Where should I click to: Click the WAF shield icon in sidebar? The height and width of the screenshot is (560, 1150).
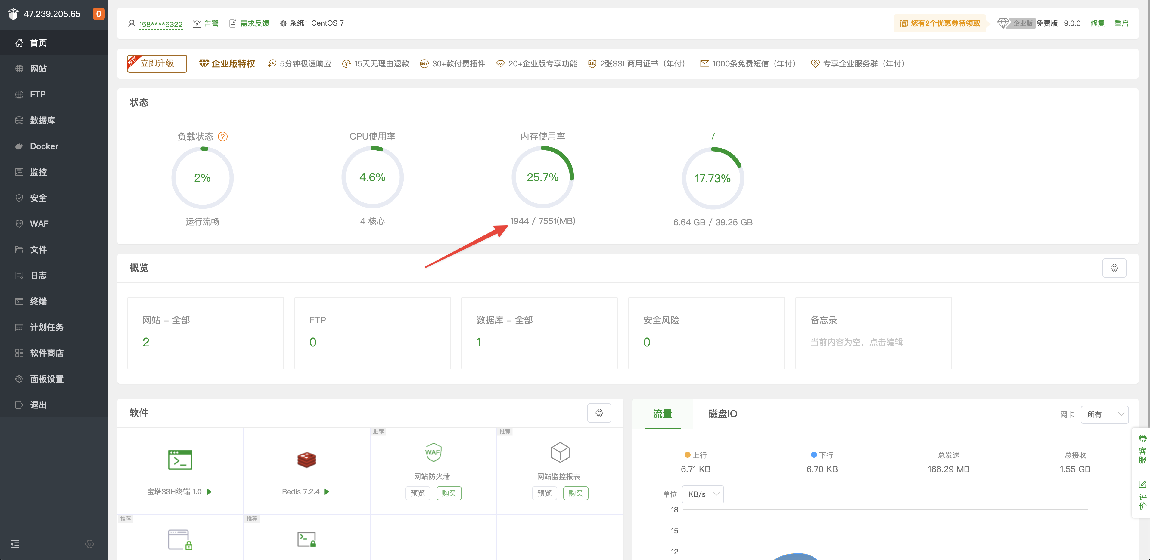coord(19,224)
